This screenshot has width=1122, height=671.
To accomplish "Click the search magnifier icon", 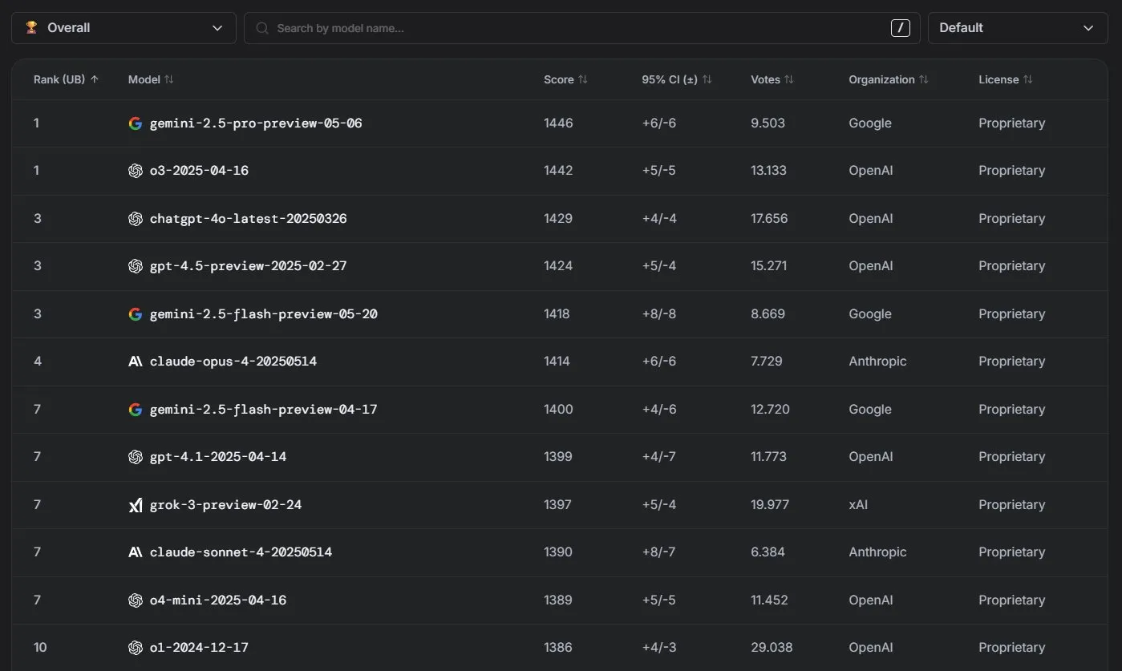I will pyautogui.click(x=261, y=28).
